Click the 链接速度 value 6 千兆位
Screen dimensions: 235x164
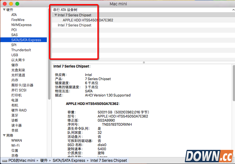pos(91,83)
